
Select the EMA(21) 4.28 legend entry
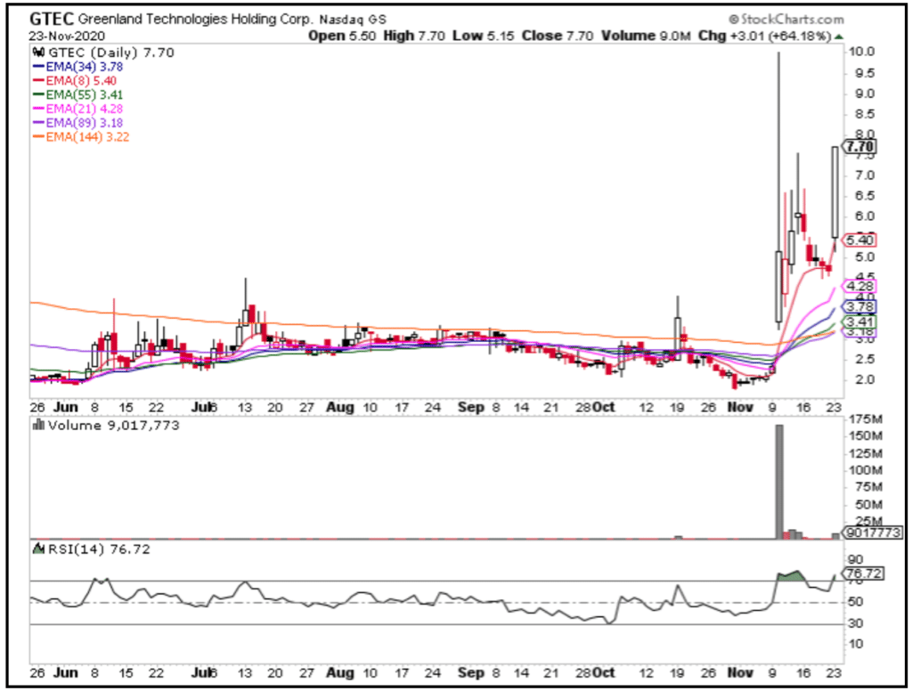(x=78, y=109)
